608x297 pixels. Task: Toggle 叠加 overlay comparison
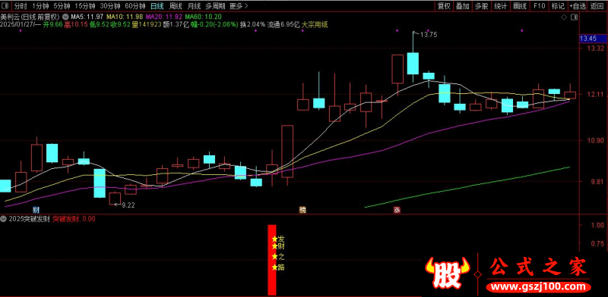463,6
